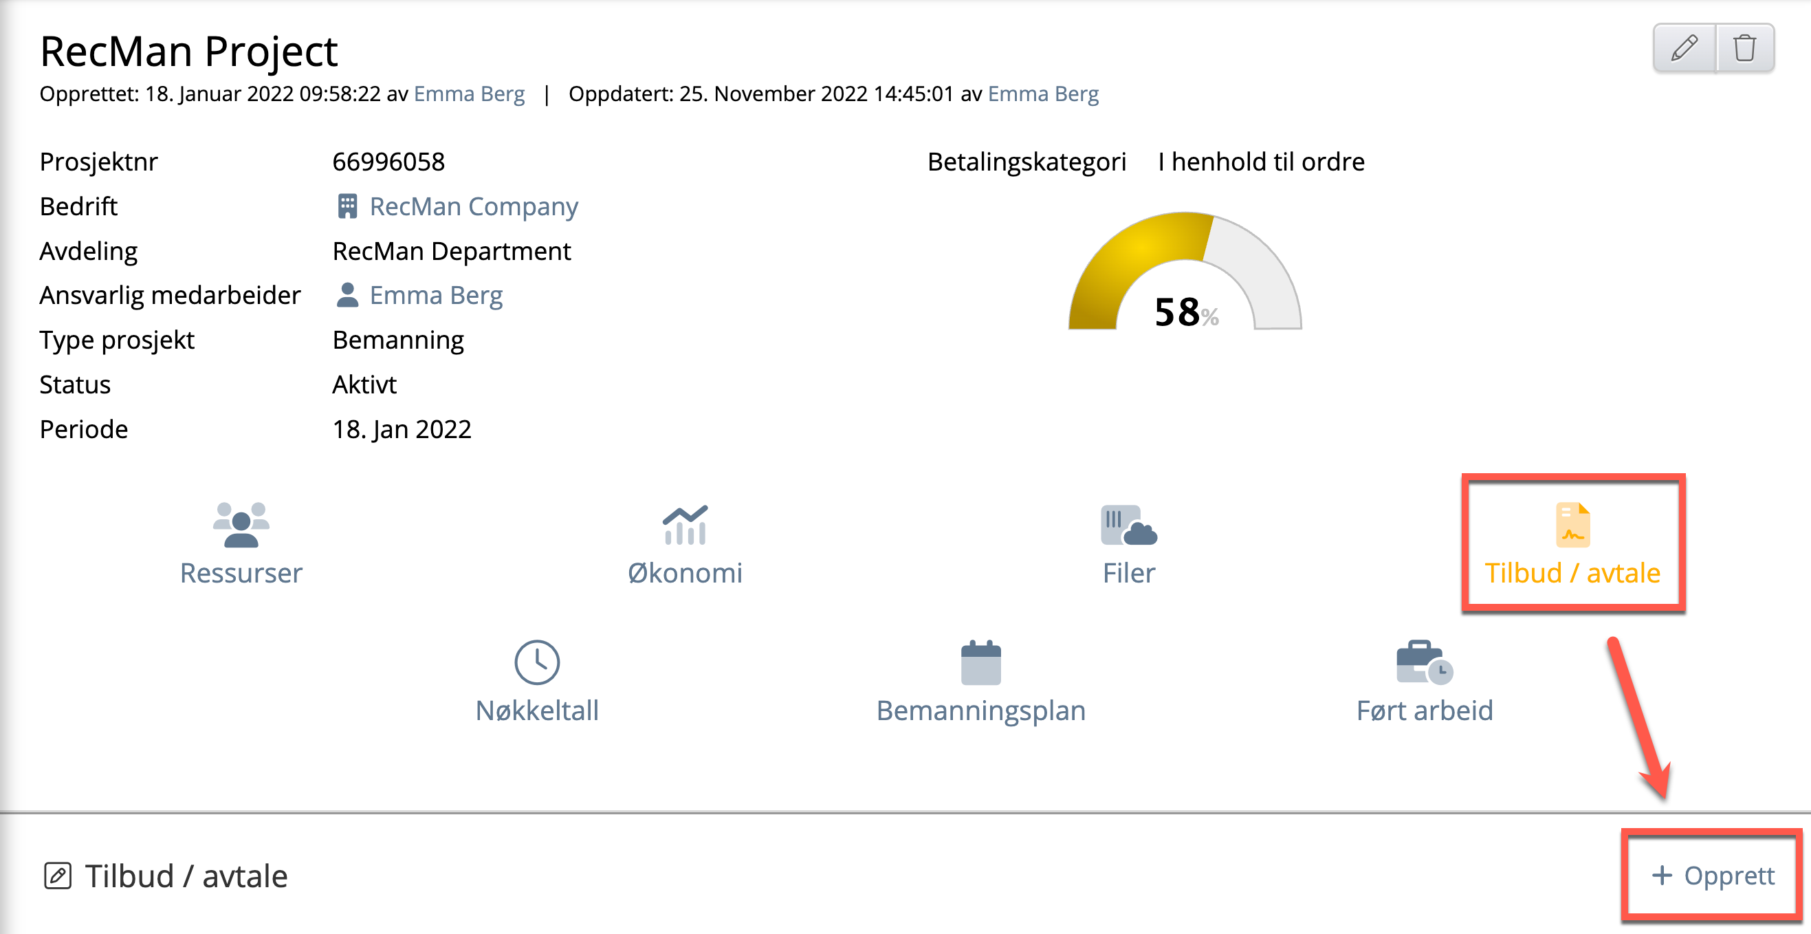The image size is (1811, 934).
Task: Open Emma Berg responsible employee link
Action: 436,295
